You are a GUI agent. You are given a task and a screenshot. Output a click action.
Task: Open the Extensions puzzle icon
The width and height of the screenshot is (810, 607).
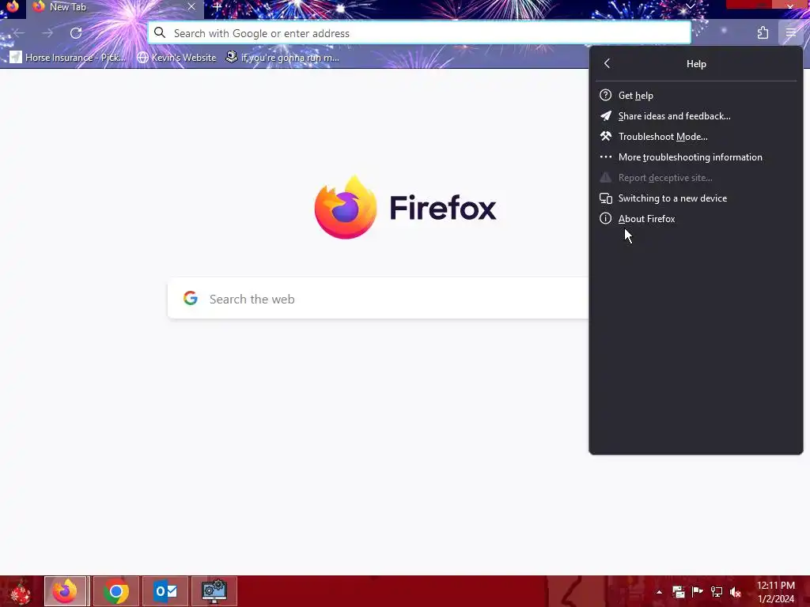pyautogui.click(x=763, y=33)
